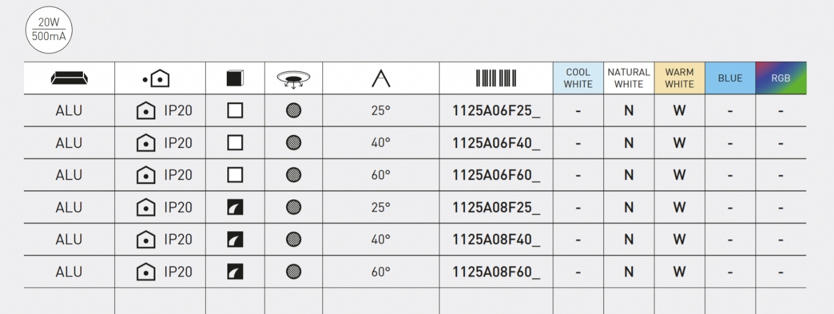Image resolution: width=834 pixels, height=314 pixels.
Task: Click the NATURAL WHITE column header
Action: 629,78
